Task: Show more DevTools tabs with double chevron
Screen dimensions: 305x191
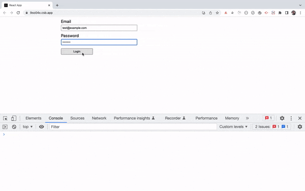Action: [x=247, y=118]
